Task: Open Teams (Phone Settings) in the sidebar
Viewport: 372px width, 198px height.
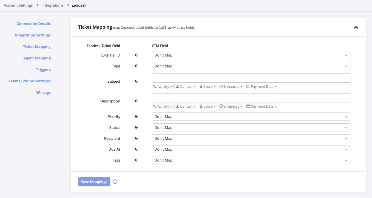Action: (30, 81)
